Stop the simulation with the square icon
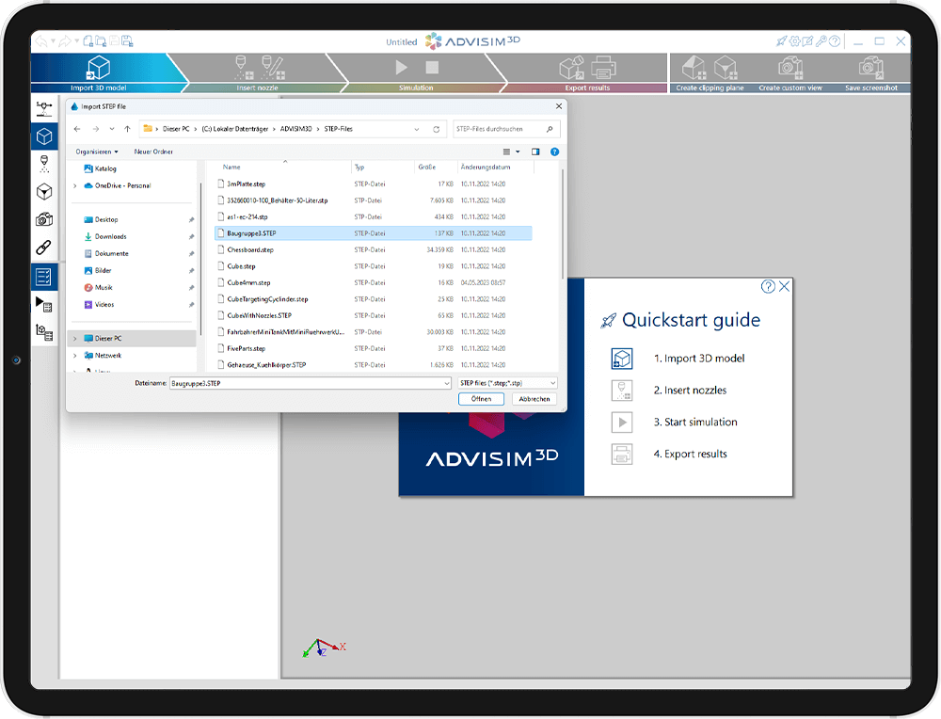 tap(432, 67)
